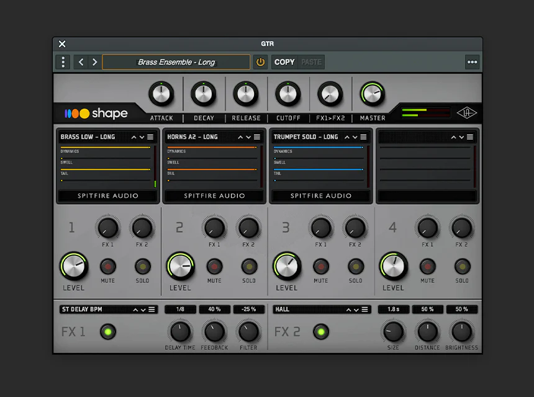Select next sound for Horns A2 - Long
This screenshot has height=397, width=534.
tap(248, 137)
